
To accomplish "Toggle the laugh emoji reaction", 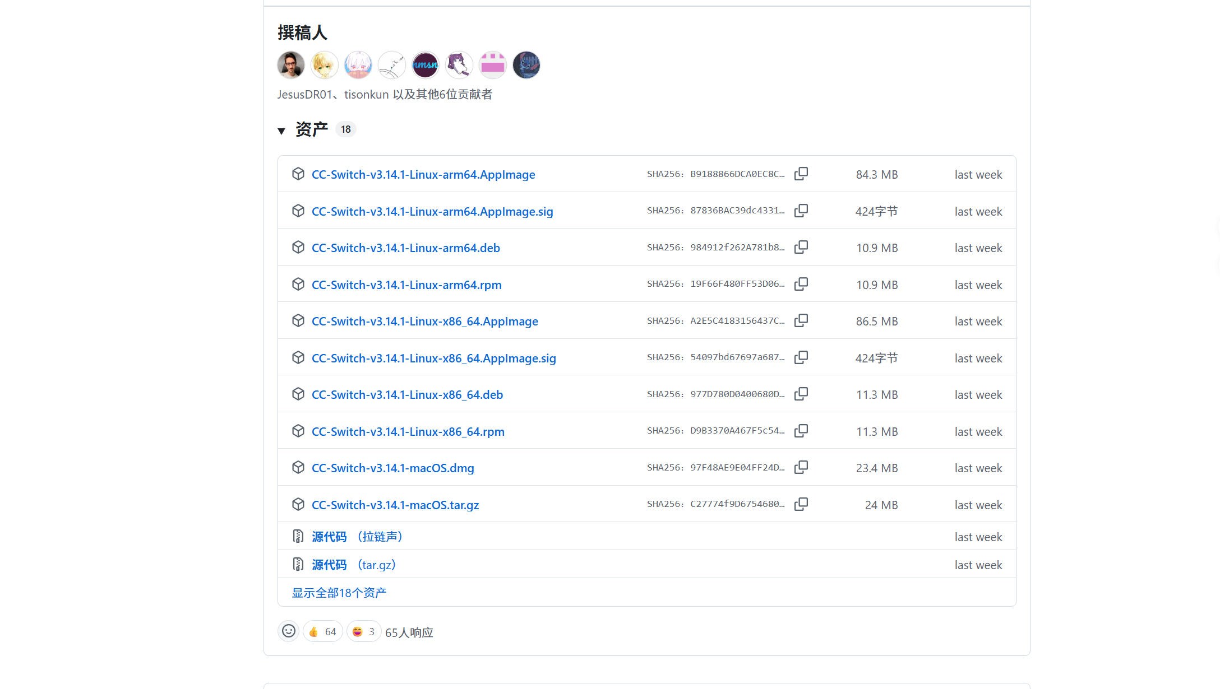I will [364, 632].
